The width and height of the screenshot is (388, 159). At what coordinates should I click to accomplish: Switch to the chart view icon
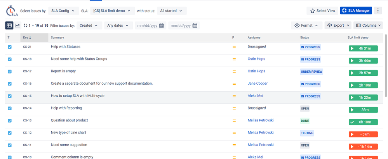pos(17,26)
